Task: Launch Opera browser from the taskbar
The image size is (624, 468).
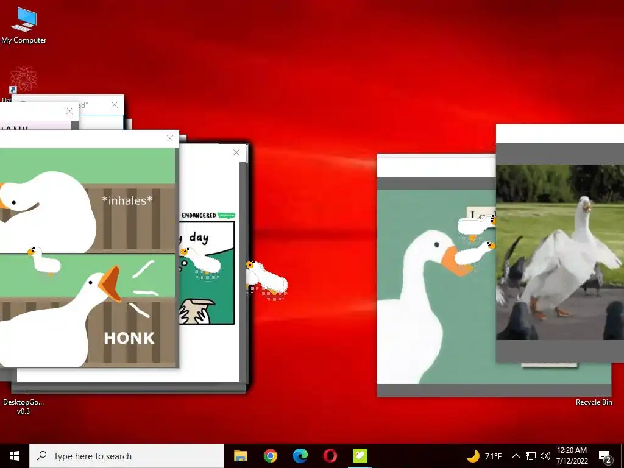Action: pyautogui.click(x=330, y=456)
